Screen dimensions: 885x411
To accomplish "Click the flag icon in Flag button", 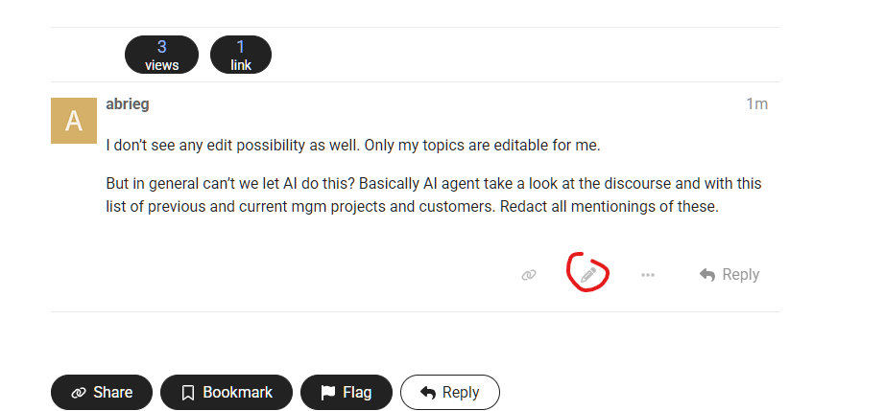I will pyautogui.click(x=328, y=393).
